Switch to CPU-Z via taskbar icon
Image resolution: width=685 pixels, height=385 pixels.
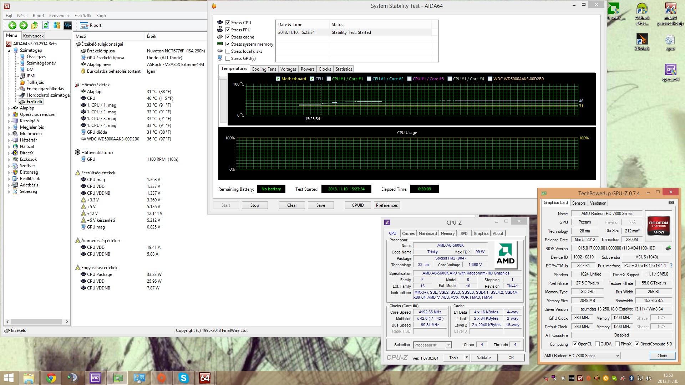click(95, 378)
